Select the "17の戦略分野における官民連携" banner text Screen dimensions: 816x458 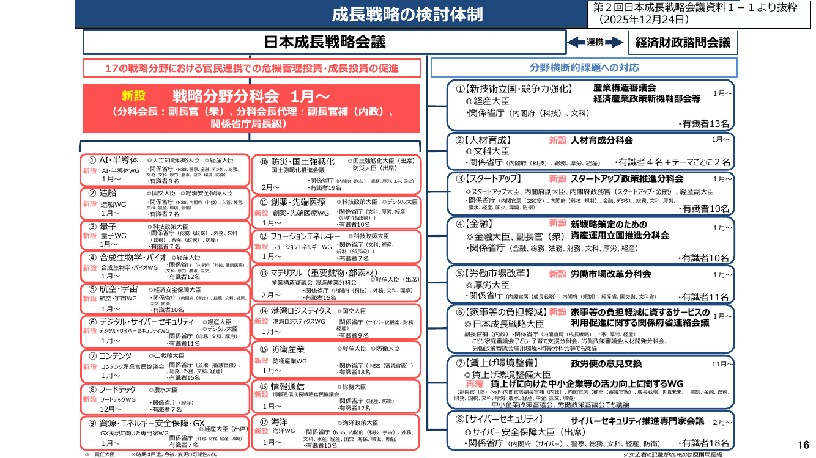[251, 68]
